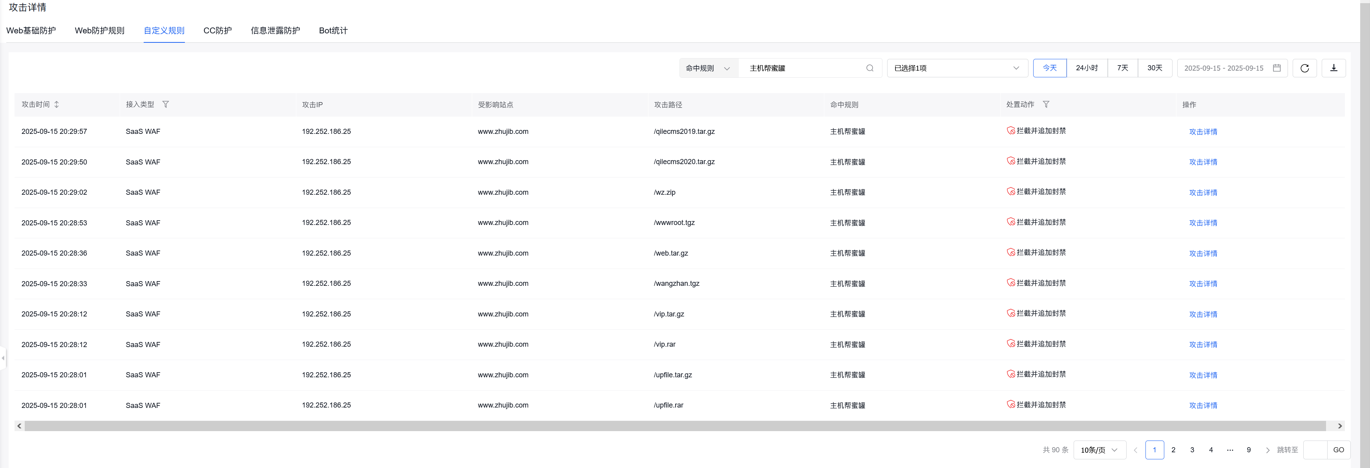Go to next page arrow

(x=1268, y=450)
